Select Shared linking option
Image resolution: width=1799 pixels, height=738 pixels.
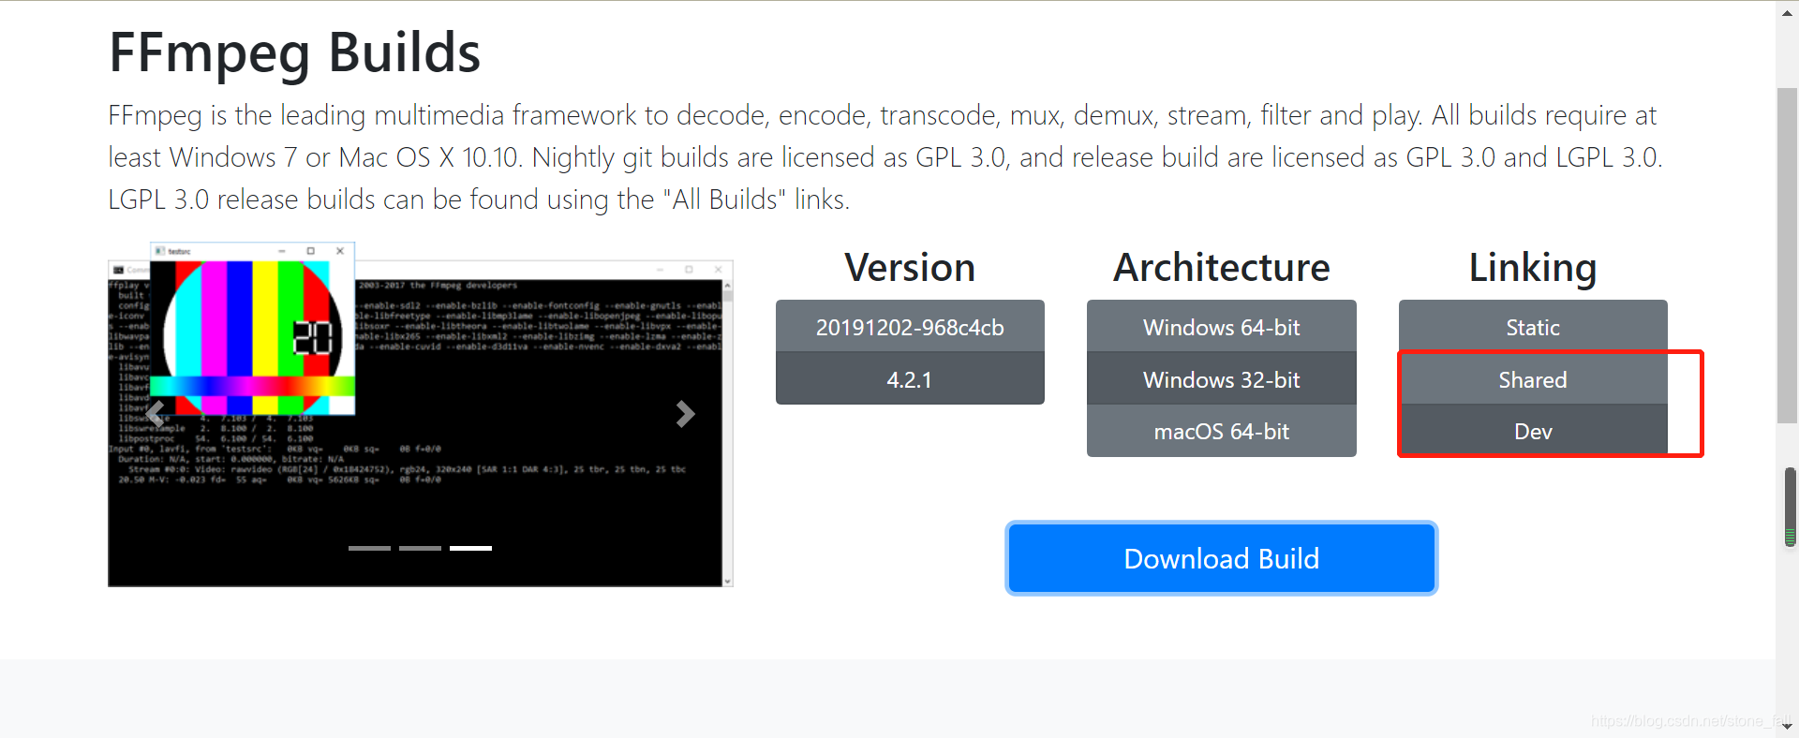click(1533, 379)
